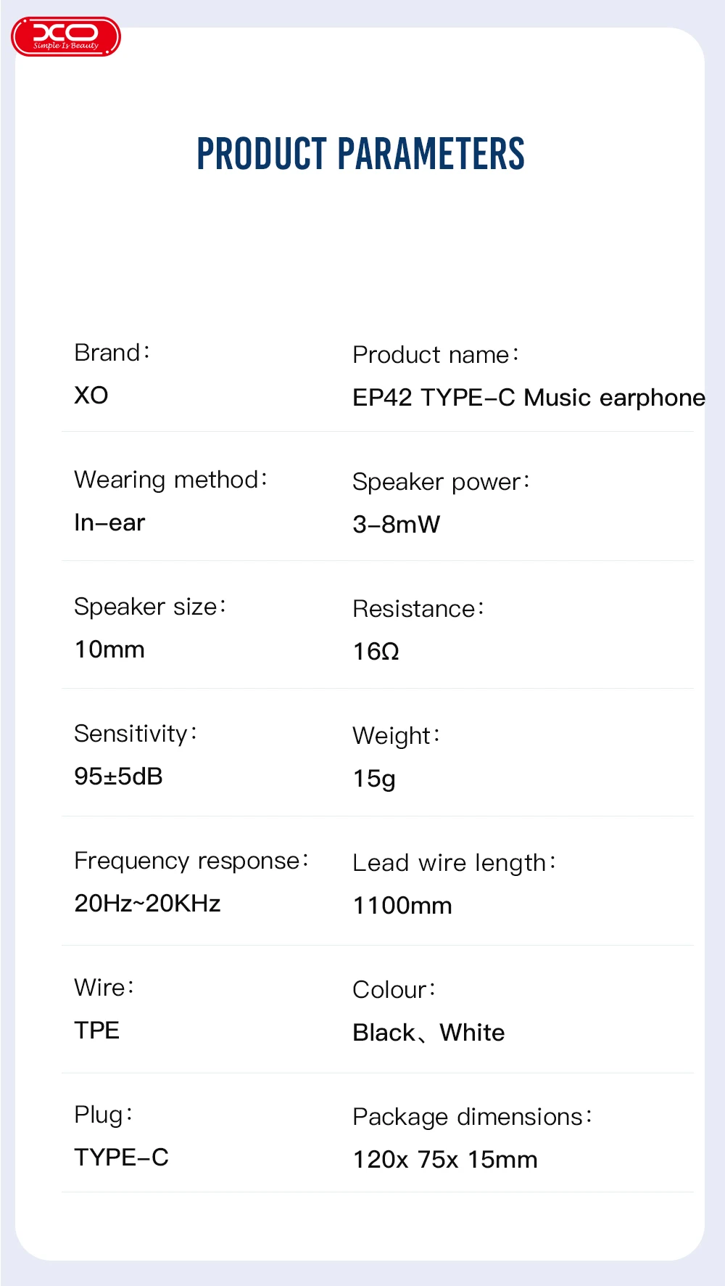Click the 10mm speaker size value
The image size is (725, 1286).
tap(109, 650)
